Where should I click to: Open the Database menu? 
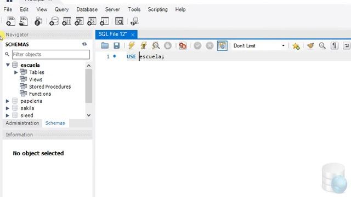coord(87,9)
